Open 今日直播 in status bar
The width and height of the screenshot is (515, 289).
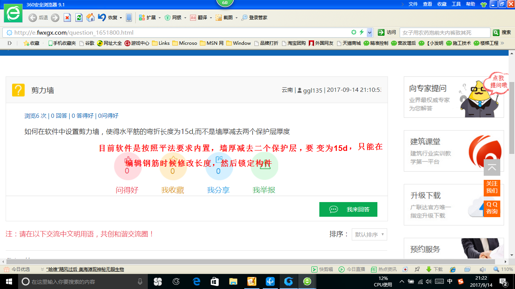click(x=352, y=269)
